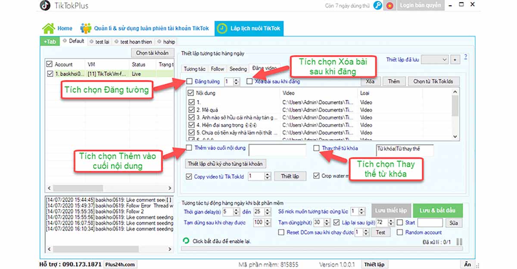Select the 'test hoan thien' tab
Viewport: 517px width, 269px height.
tap(133, 42)
